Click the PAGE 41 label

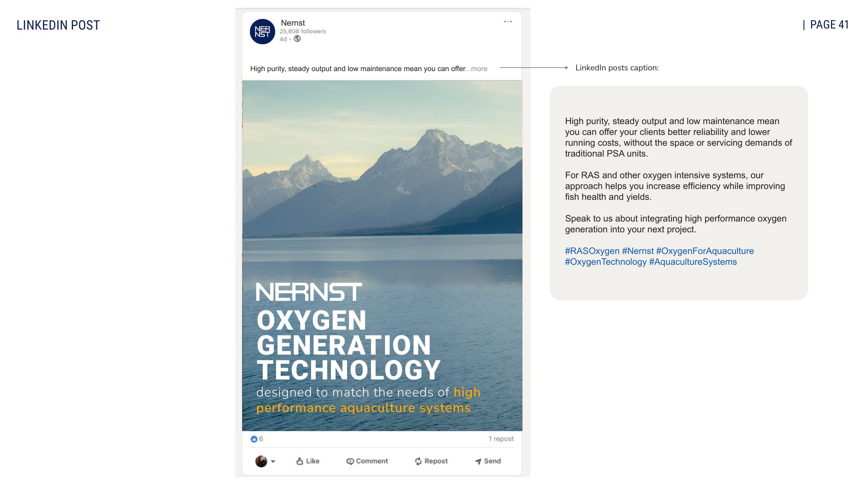pyautogui.click(x=829, y=25)
